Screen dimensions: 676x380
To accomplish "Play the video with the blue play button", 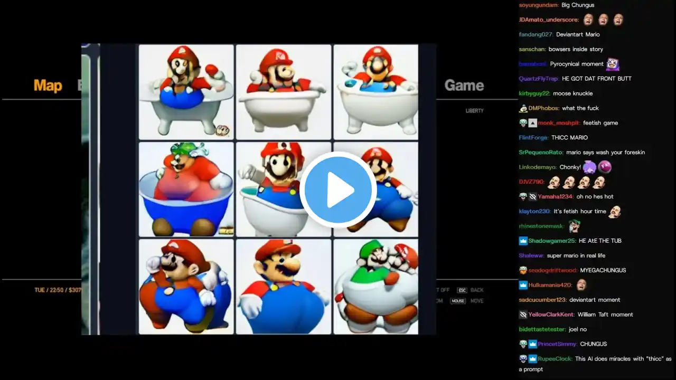I will click(x=338, y=190).
